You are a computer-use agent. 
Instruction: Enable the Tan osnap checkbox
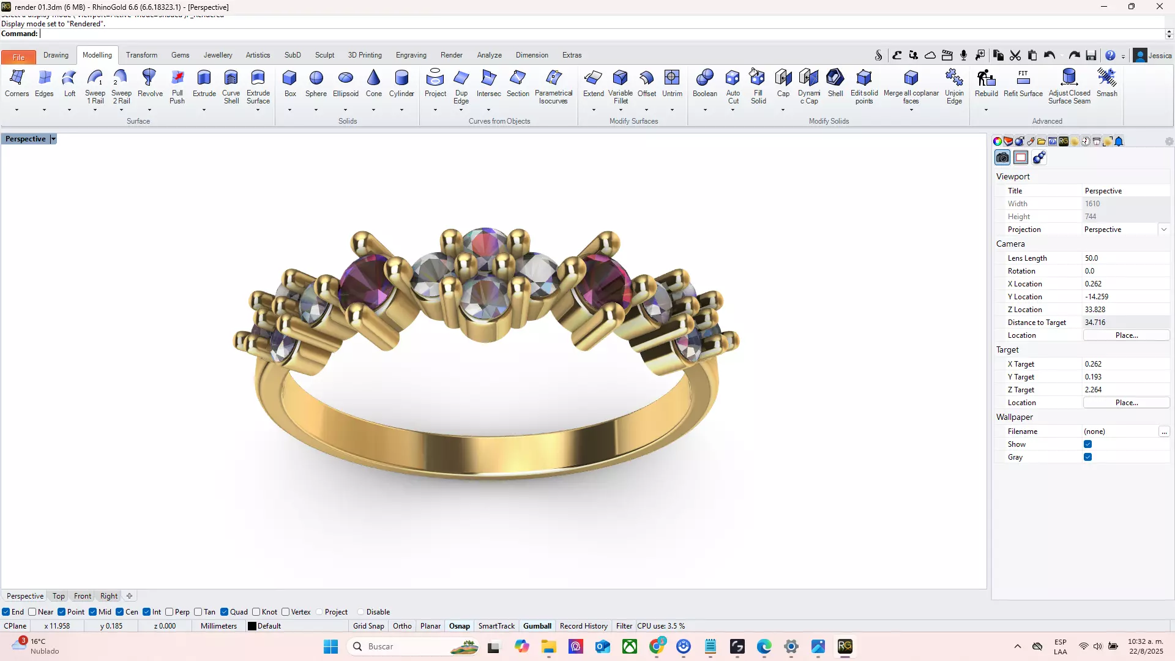198,612
